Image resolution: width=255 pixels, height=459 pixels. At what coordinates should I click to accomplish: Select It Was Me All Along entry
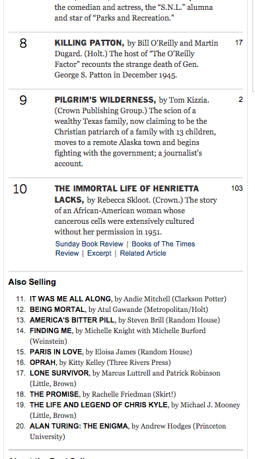70,299
